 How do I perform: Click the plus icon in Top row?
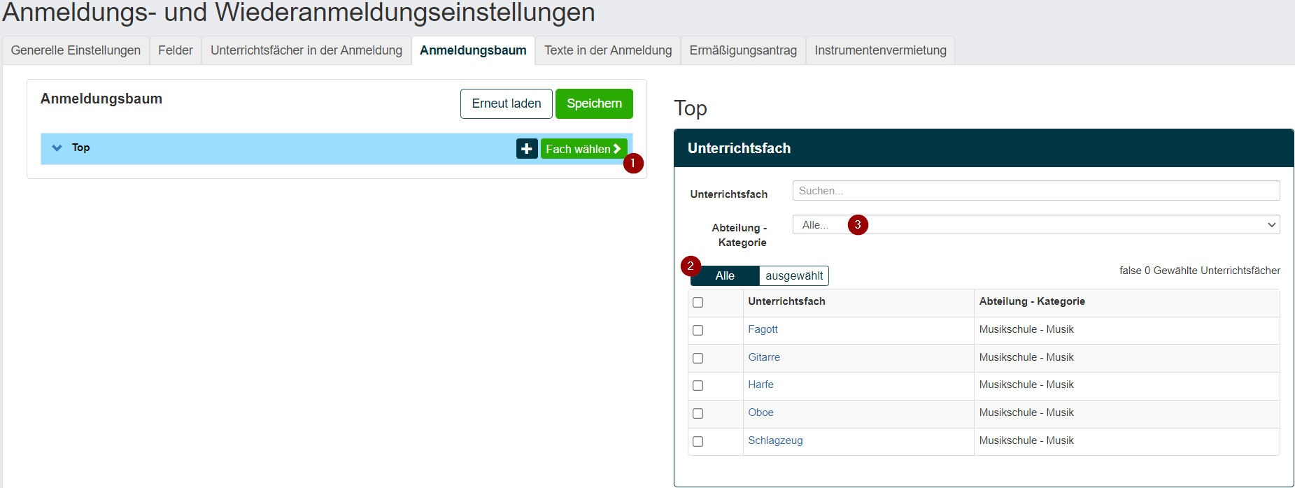527,149
